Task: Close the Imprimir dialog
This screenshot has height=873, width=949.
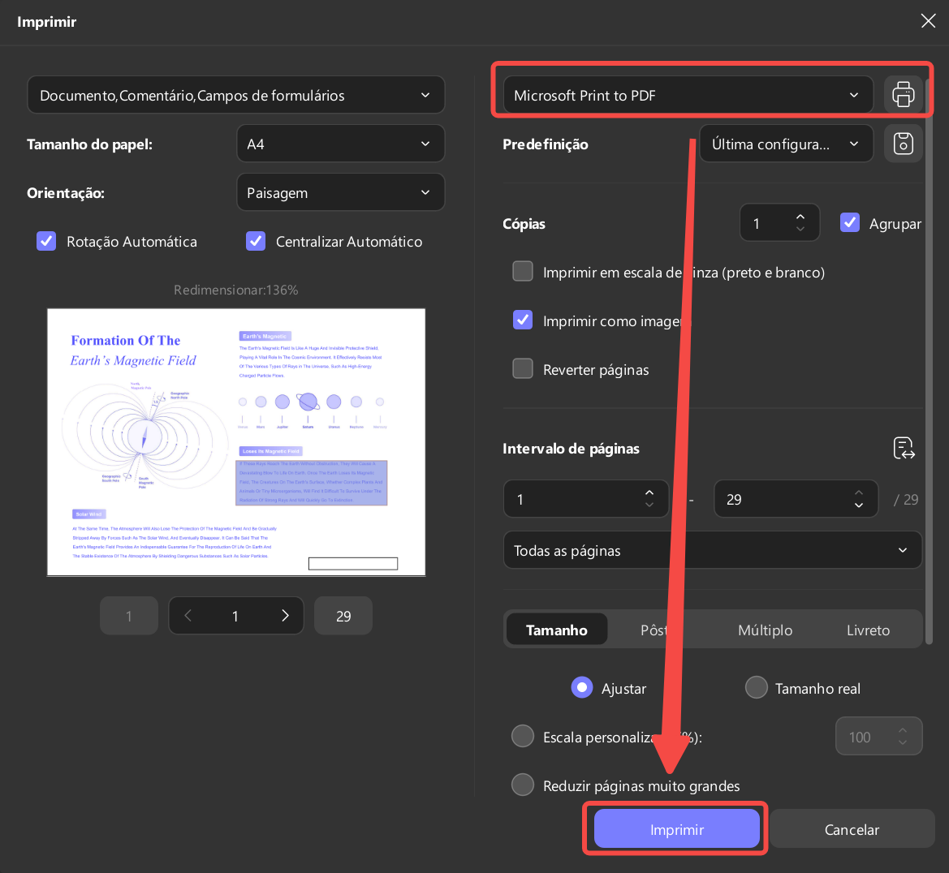Action: (x=928, y=20)
